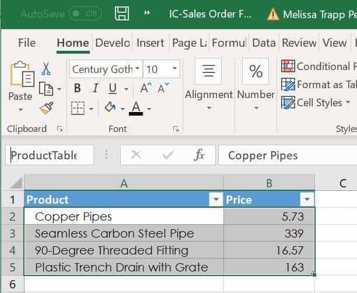Apply Underline formatting
This screenshot has height=293, width=357.
pos(111,88)
